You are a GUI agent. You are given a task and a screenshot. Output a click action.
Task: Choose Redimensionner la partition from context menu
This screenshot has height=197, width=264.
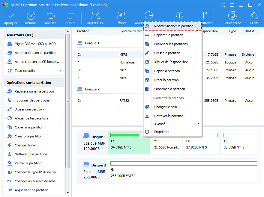(x=173, y=26)
